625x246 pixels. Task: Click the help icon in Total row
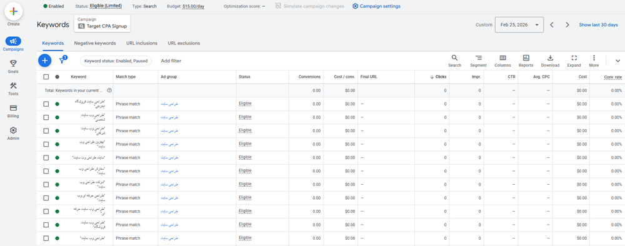coord(109,91)
